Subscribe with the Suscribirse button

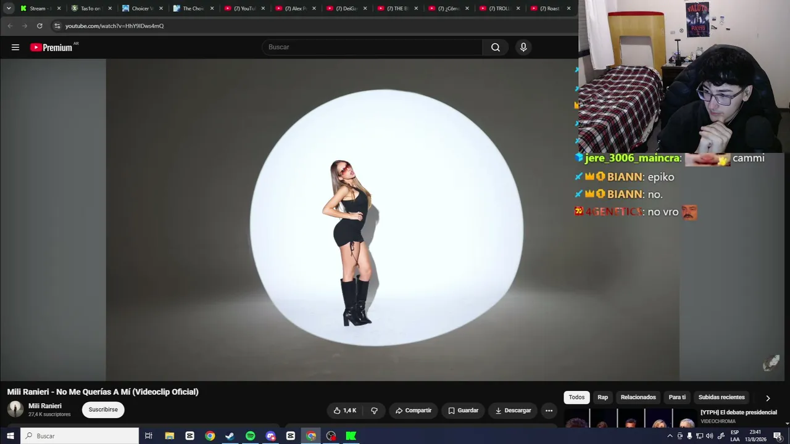coord(103,409)
